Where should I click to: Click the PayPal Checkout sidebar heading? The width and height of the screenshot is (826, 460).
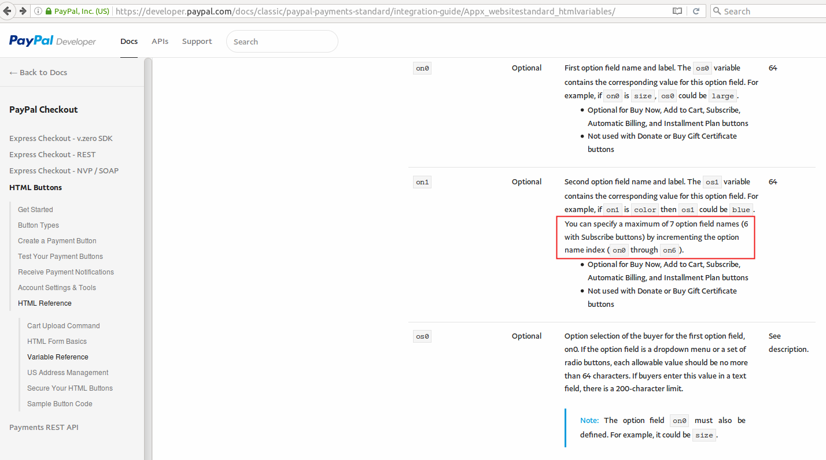43,109
